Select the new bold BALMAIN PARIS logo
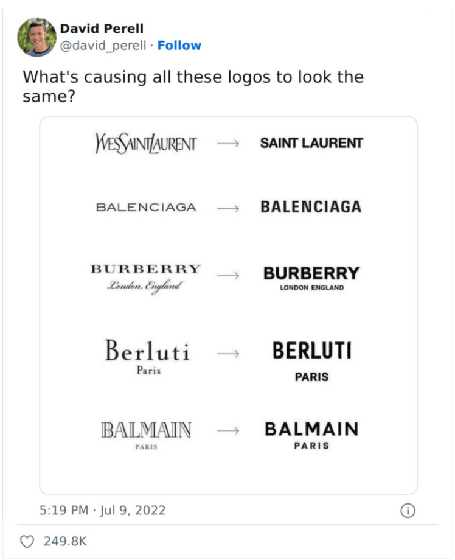455x560 pixels. point(311,435)
